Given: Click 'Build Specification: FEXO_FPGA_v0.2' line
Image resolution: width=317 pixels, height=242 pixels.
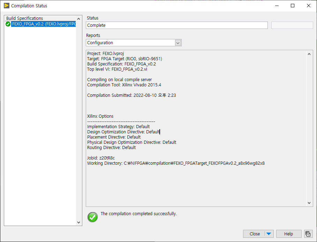Looking at the screenshot, I should click(x=121, y=64).
